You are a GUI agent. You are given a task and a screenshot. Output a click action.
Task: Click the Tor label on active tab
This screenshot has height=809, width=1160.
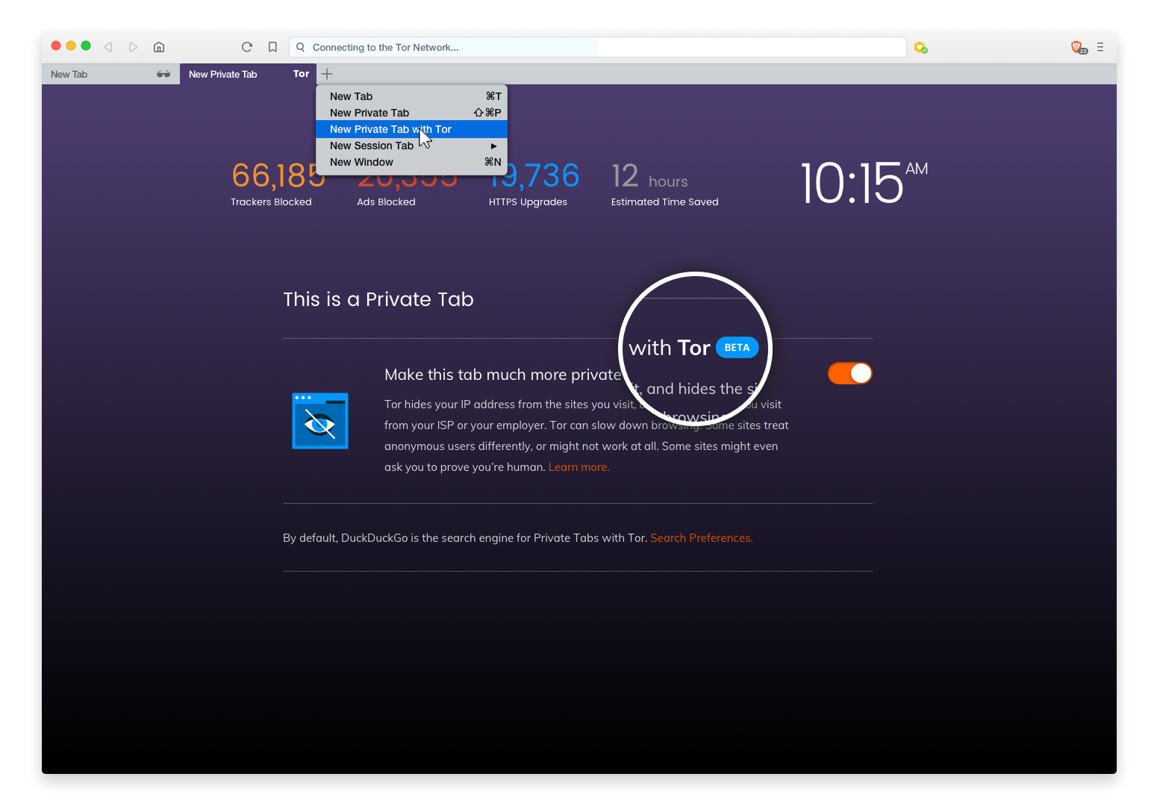pyautogui.click(x=301, y=74)
